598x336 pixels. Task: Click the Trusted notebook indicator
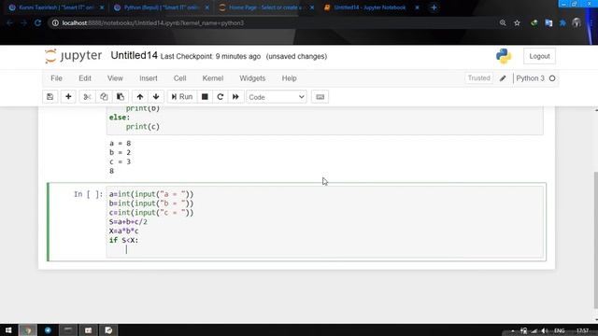click(x=478, y=78)
